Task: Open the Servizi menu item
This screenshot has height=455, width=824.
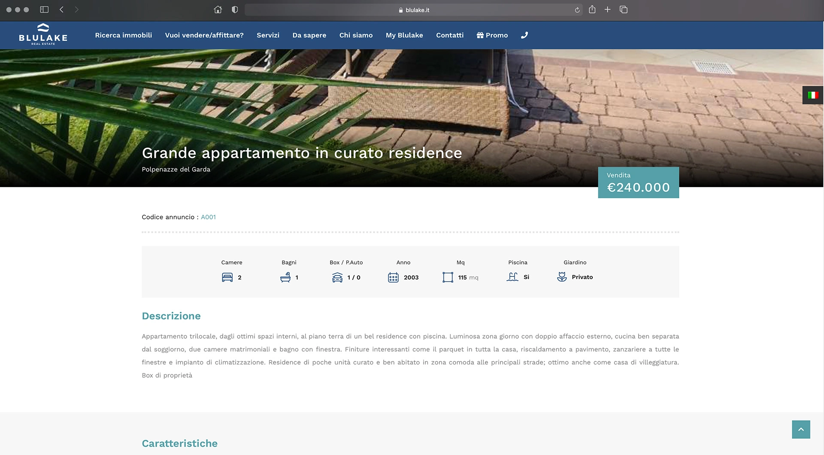Action: (268, 35)
